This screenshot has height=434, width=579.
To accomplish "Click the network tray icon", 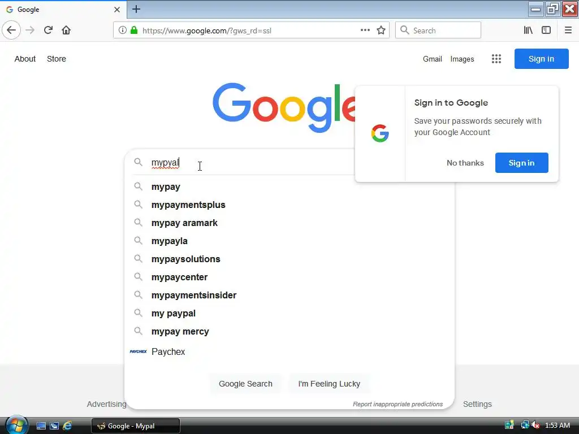I will [x=524, y=425].
